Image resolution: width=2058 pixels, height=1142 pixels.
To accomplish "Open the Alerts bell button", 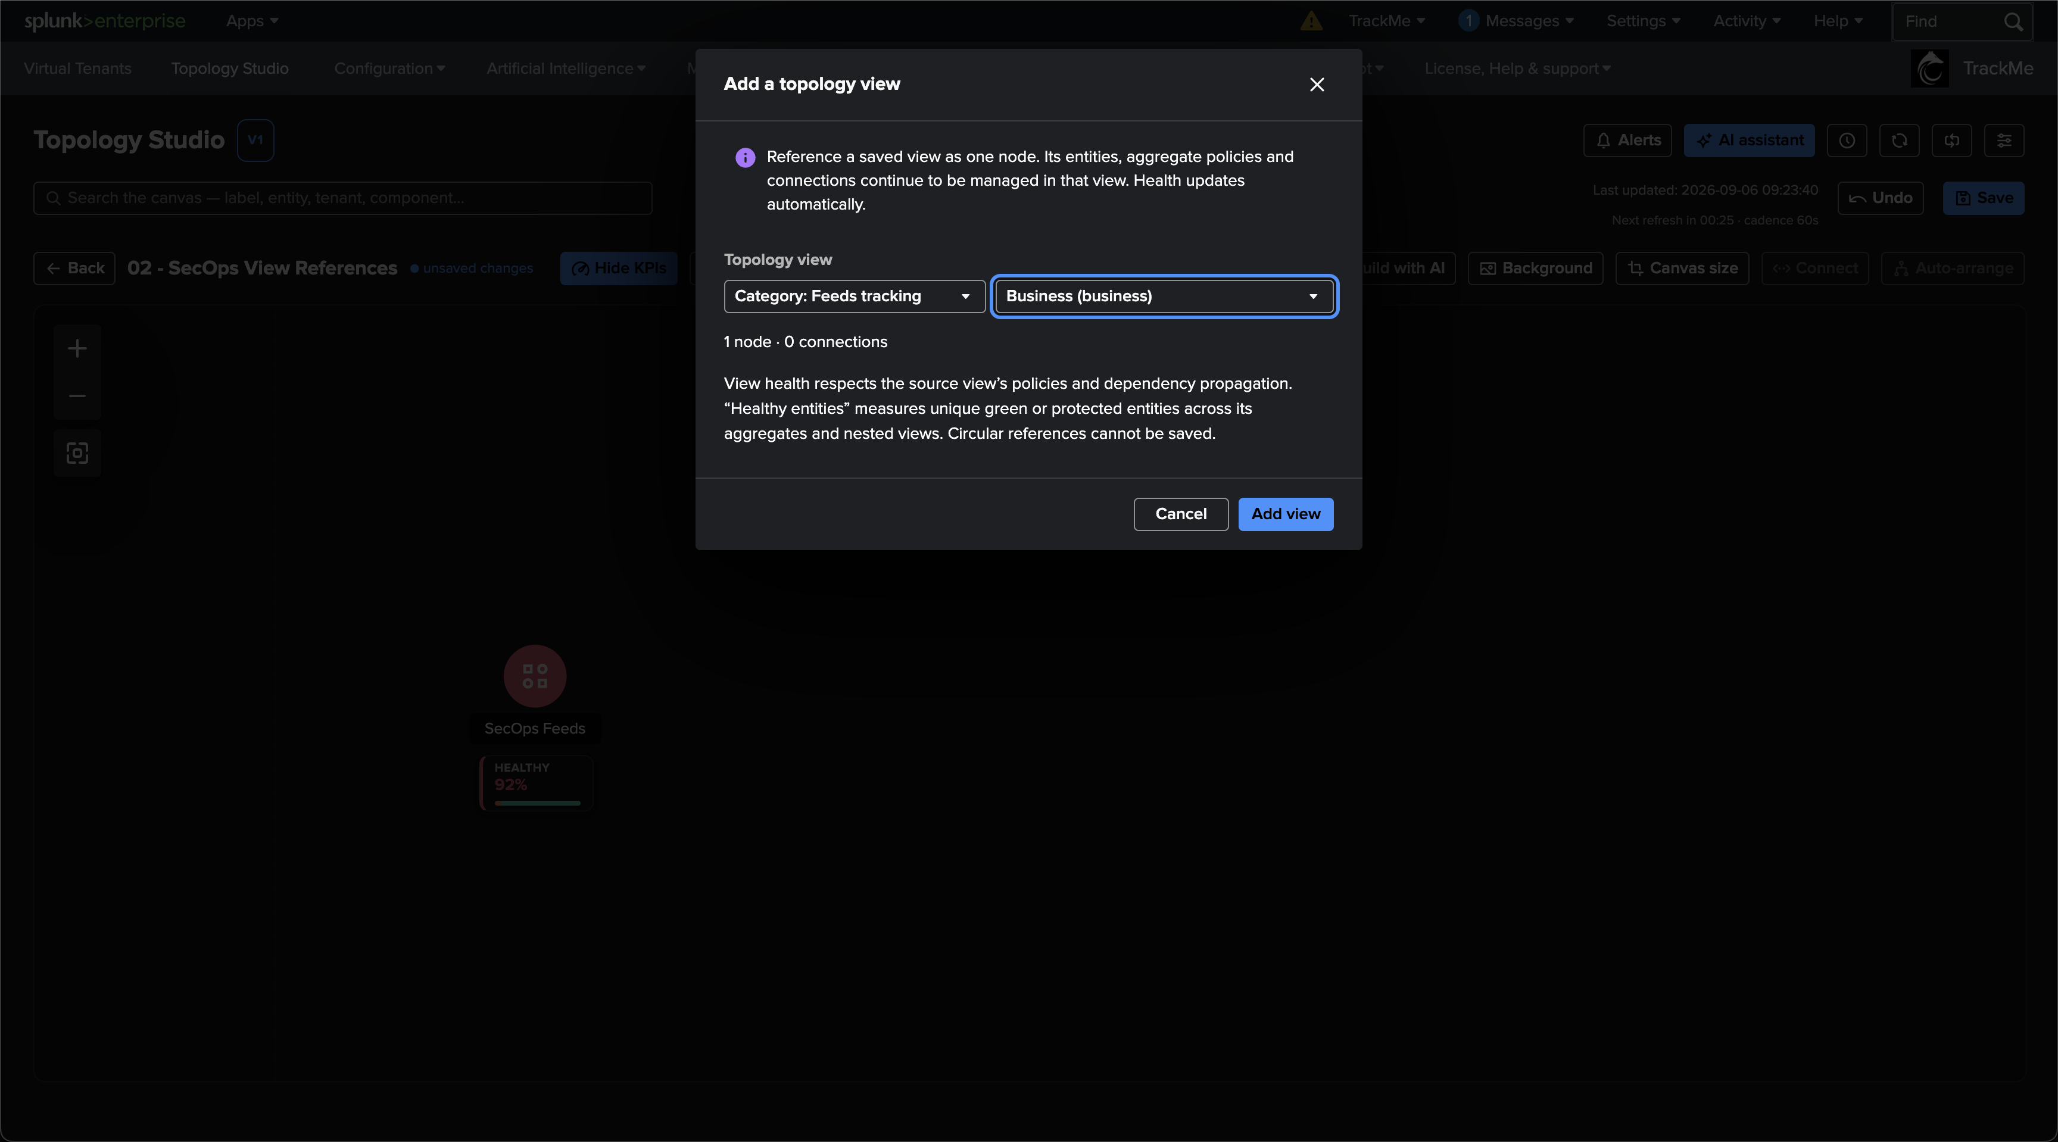I will (1627, 141).
